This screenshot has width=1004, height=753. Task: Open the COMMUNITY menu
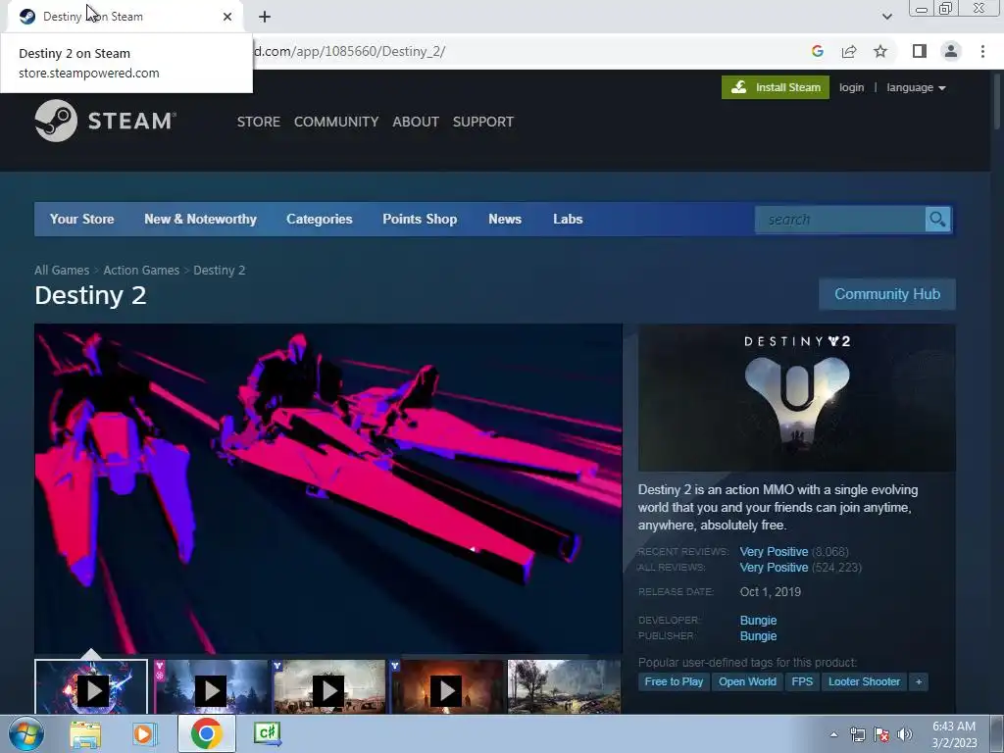coord(336,122)
